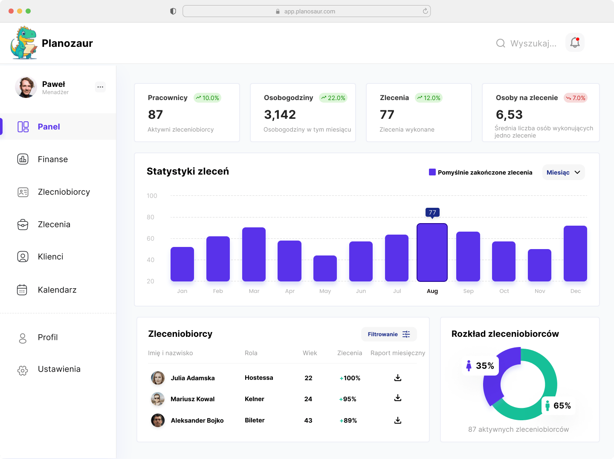Screen dimensions: 614x459
Task: Click the Aug month axis label
Action: pos(432,291)
